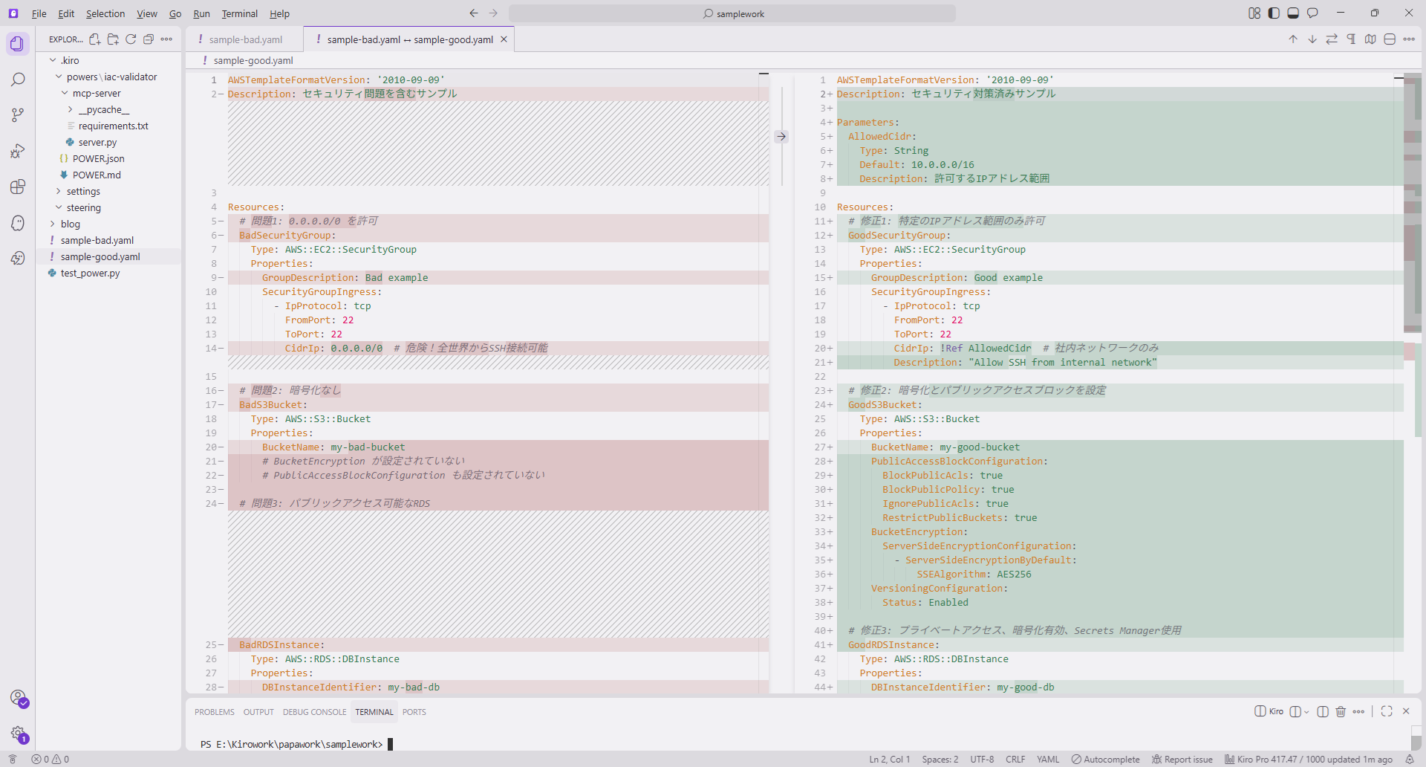Switch to the PROBLEMS panel tab

(x=214, y=712)
